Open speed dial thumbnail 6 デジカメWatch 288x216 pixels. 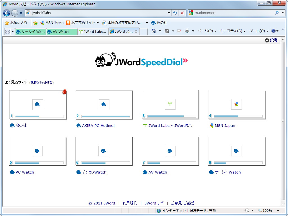[x=104, y=151]
